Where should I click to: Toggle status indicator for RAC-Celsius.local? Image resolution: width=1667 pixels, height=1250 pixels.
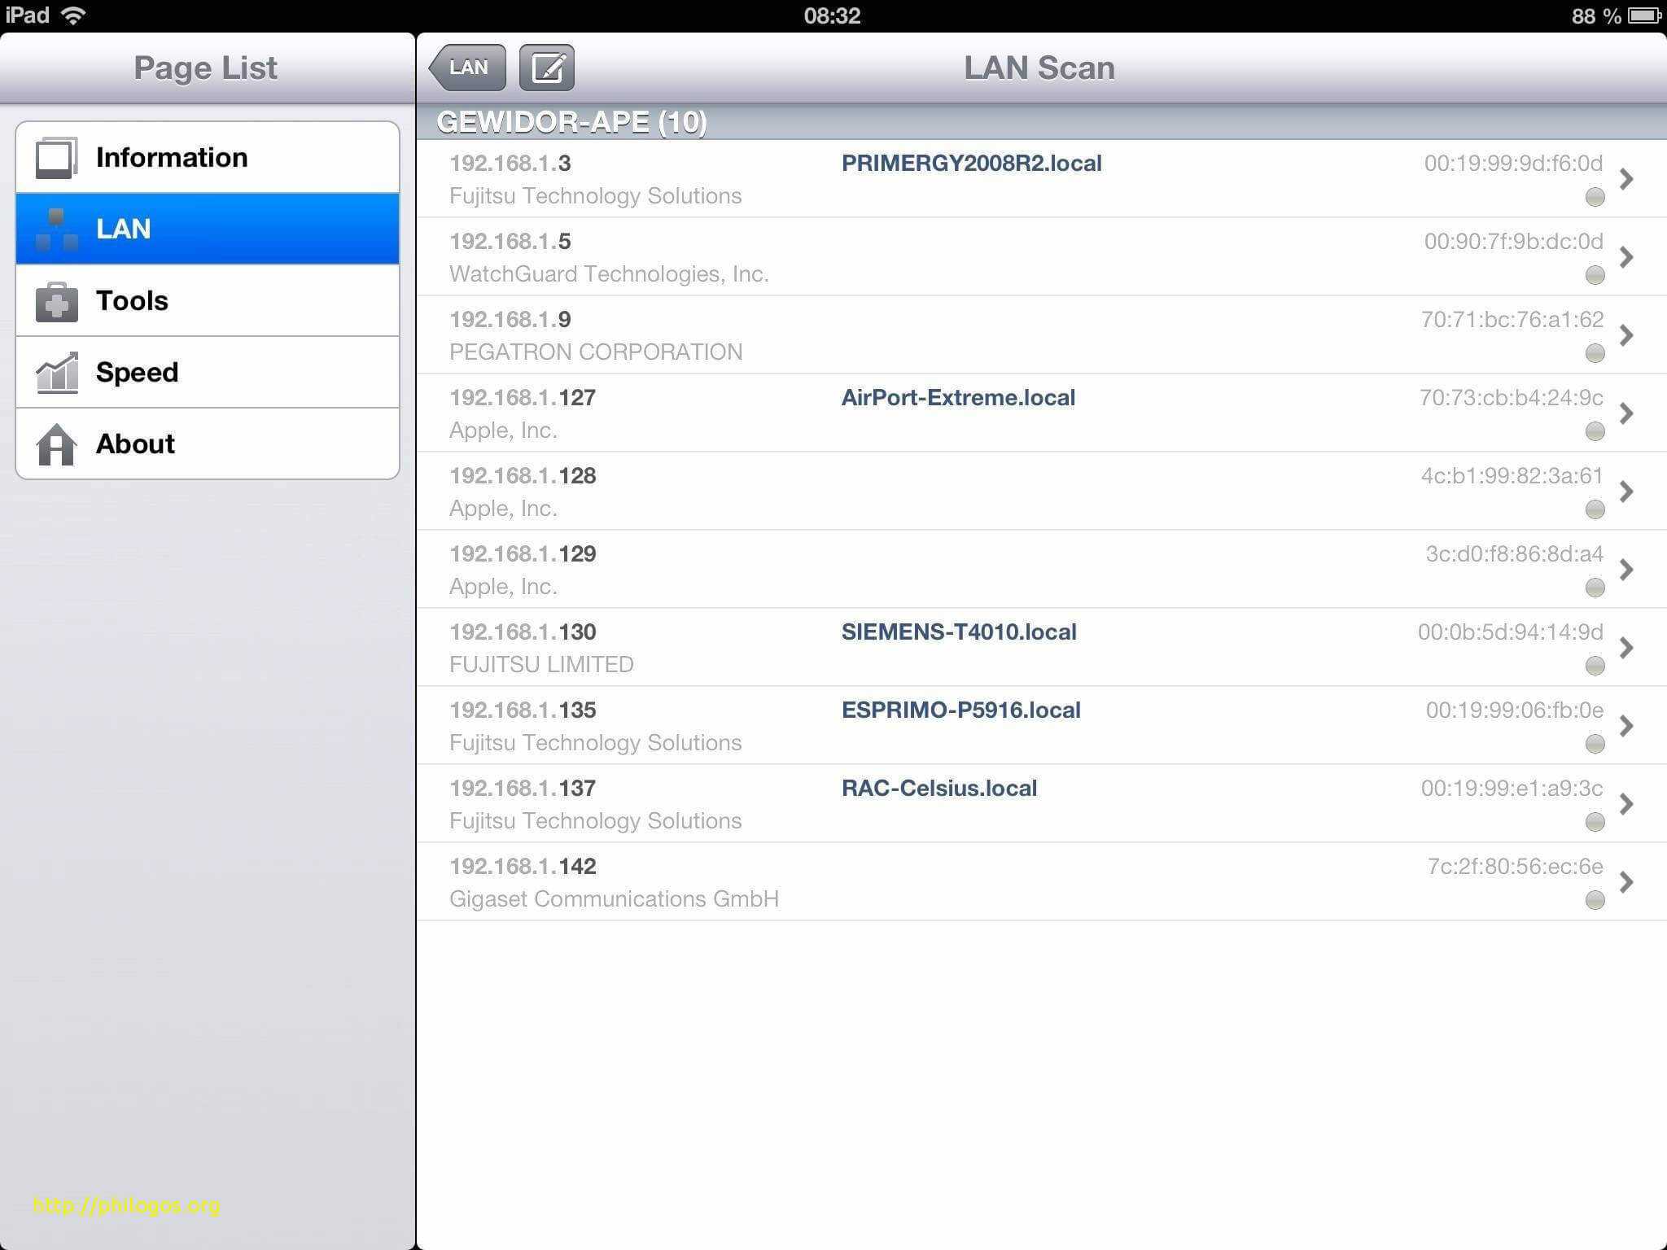pos(1595,819)
